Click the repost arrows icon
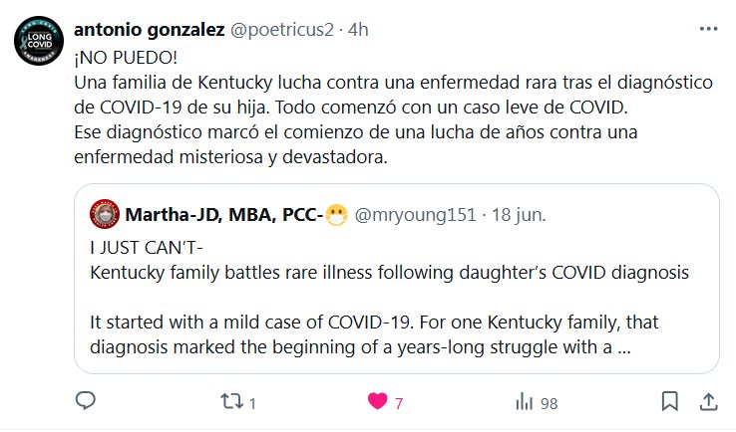 (230, 402)
